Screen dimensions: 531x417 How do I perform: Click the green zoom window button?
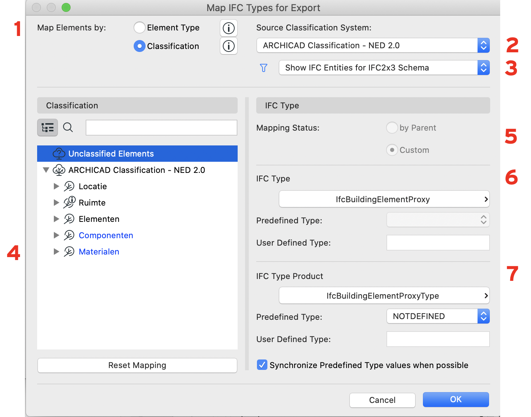[66, 7]
